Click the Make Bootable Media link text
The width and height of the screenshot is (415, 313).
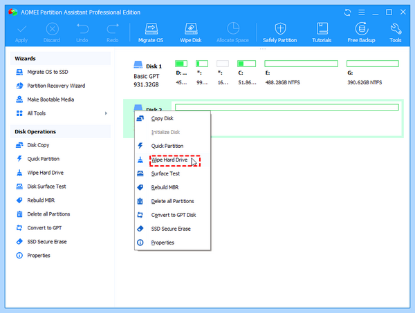(50, 99)
